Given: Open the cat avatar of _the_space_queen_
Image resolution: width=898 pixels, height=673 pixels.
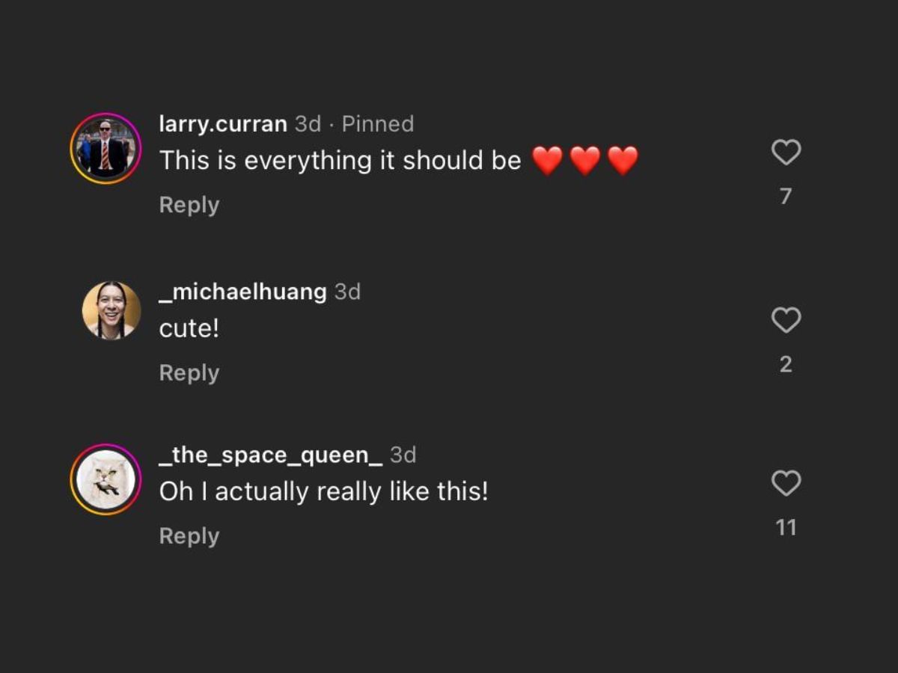Looking at the screenshot, I should pos(106,479).
